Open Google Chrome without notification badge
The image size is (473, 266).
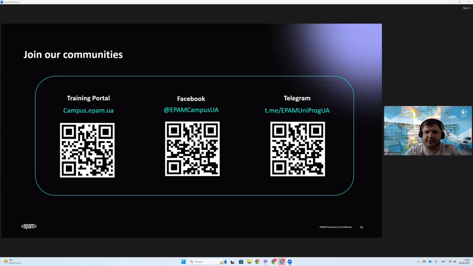click(257, 262)
